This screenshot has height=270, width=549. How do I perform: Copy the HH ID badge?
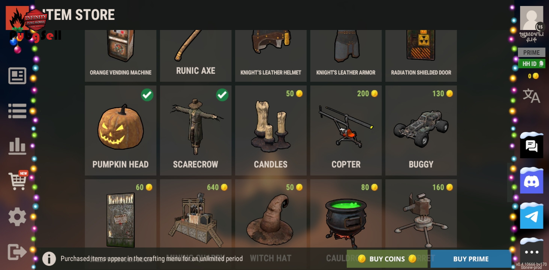(x=531, y=64)
